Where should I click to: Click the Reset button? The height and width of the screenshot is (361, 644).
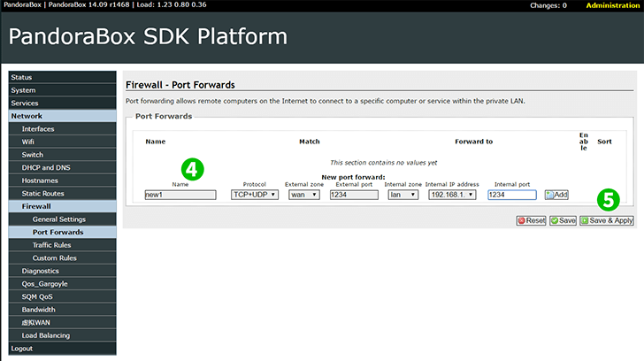coord(531,220)
